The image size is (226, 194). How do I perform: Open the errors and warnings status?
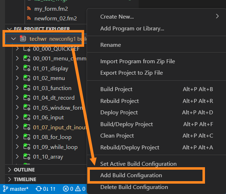point(74,189)
